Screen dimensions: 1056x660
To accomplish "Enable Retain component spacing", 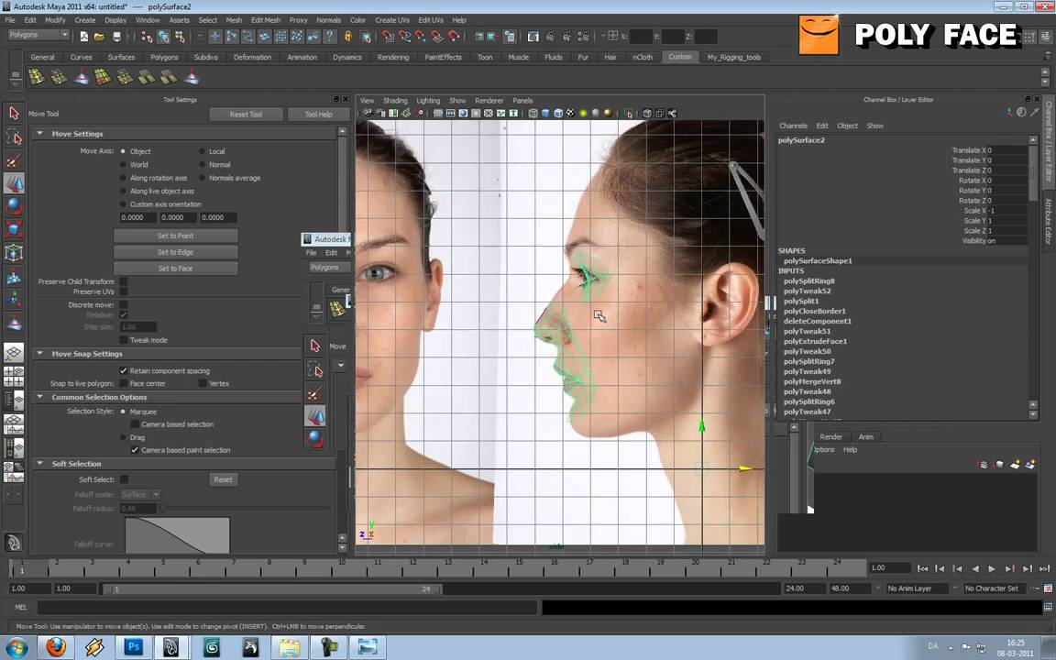I will [124, 370].
